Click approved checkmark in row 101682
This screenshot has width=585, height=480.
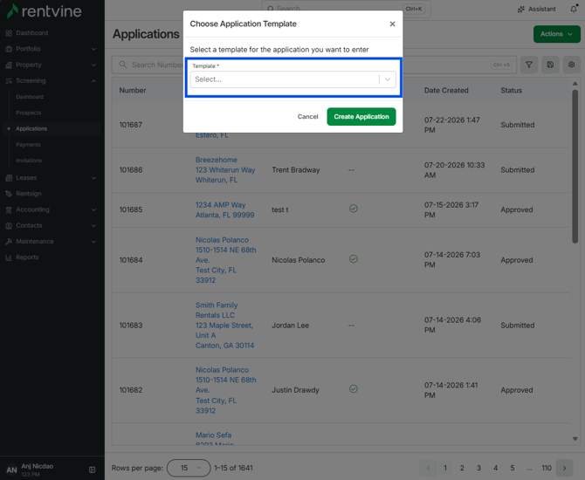tap(354, 389)
